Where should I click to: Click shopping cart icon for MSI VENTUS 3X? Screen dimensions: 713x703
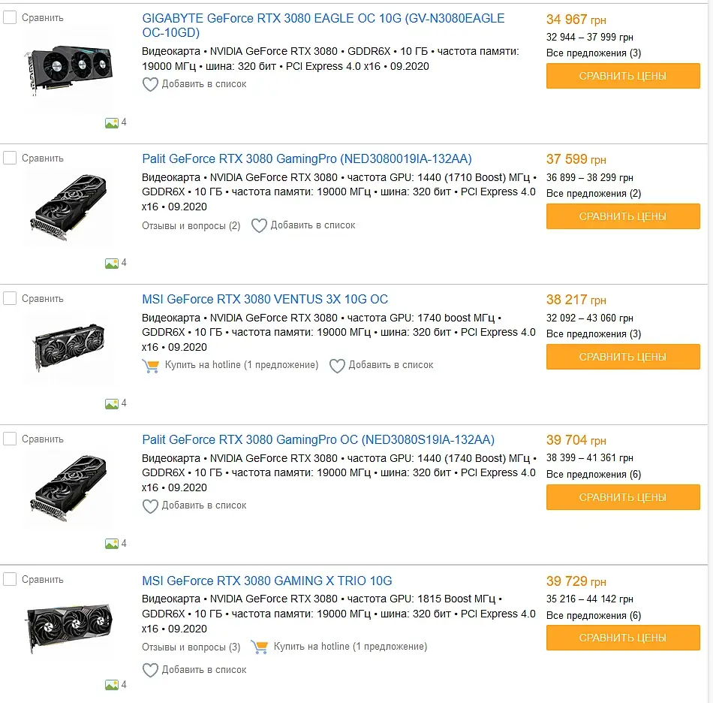tap(150, 366)
